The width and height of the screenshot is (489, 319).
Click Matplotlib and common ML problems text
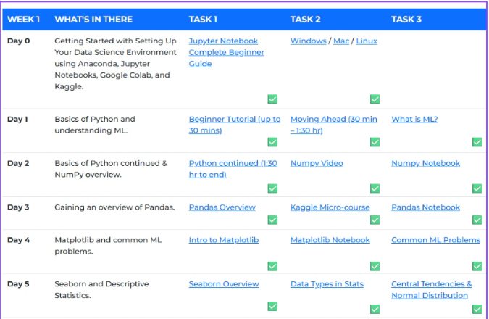click(108, 245)
